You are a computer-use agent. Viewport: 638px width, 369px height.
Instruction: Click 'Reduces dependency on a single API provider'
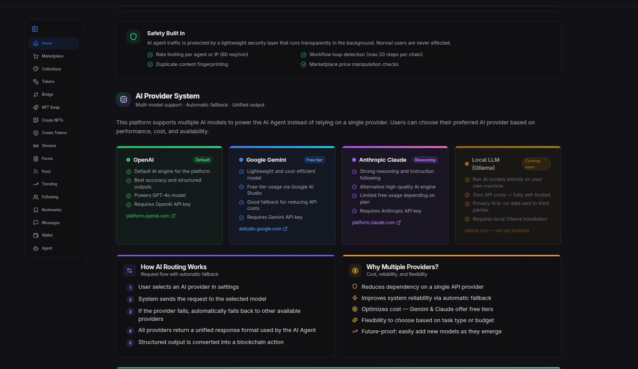[x=423, y=287]
